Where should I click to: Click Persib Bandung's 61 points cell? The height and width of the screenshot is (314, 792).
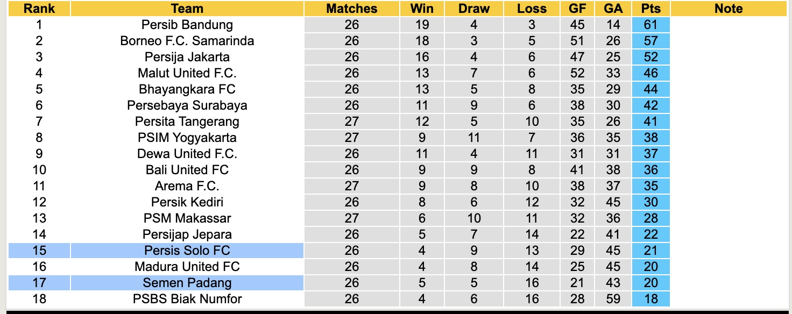tap(651, 25)
